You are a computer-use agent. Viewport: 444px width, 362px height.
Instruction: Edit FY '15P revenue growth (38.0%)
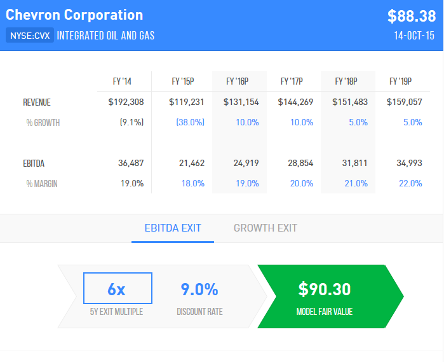pos(191,122)
